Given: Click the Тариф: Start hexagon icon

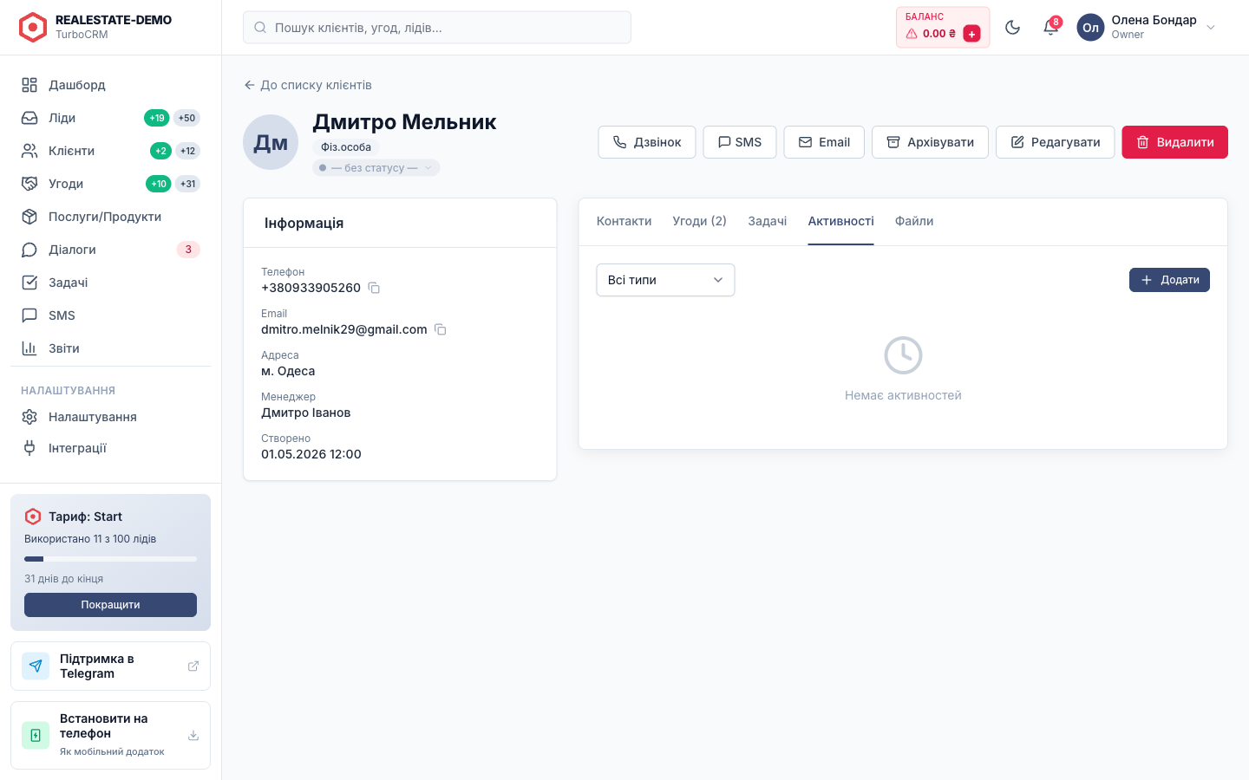Looking at the screenshot, I should tap(33, 517).
